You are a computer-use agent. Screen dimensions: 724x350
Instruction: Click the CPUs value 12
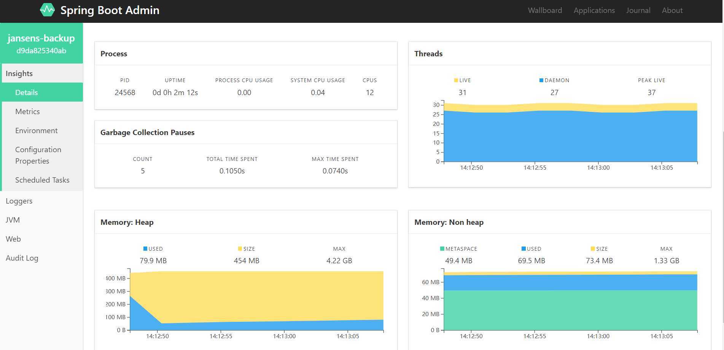(370, 92)
